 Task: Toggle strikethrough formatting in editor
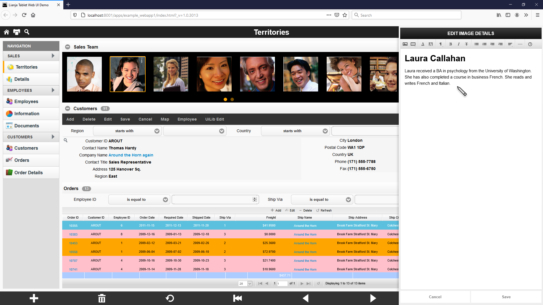(466, 44)
